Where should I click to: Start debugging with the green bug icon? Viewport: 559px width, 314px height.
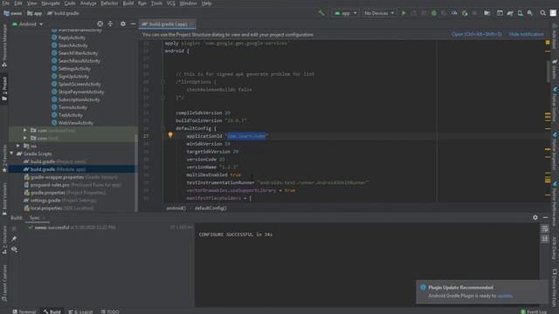point(434,13)
